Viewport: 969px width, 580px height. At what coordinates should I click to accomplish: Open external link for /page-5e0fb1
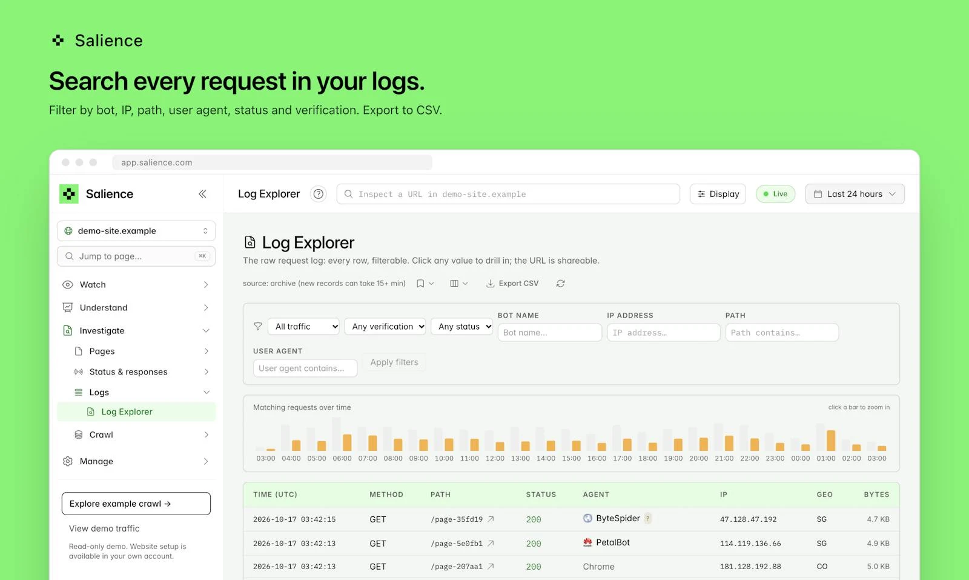click(x=491, y=544)
